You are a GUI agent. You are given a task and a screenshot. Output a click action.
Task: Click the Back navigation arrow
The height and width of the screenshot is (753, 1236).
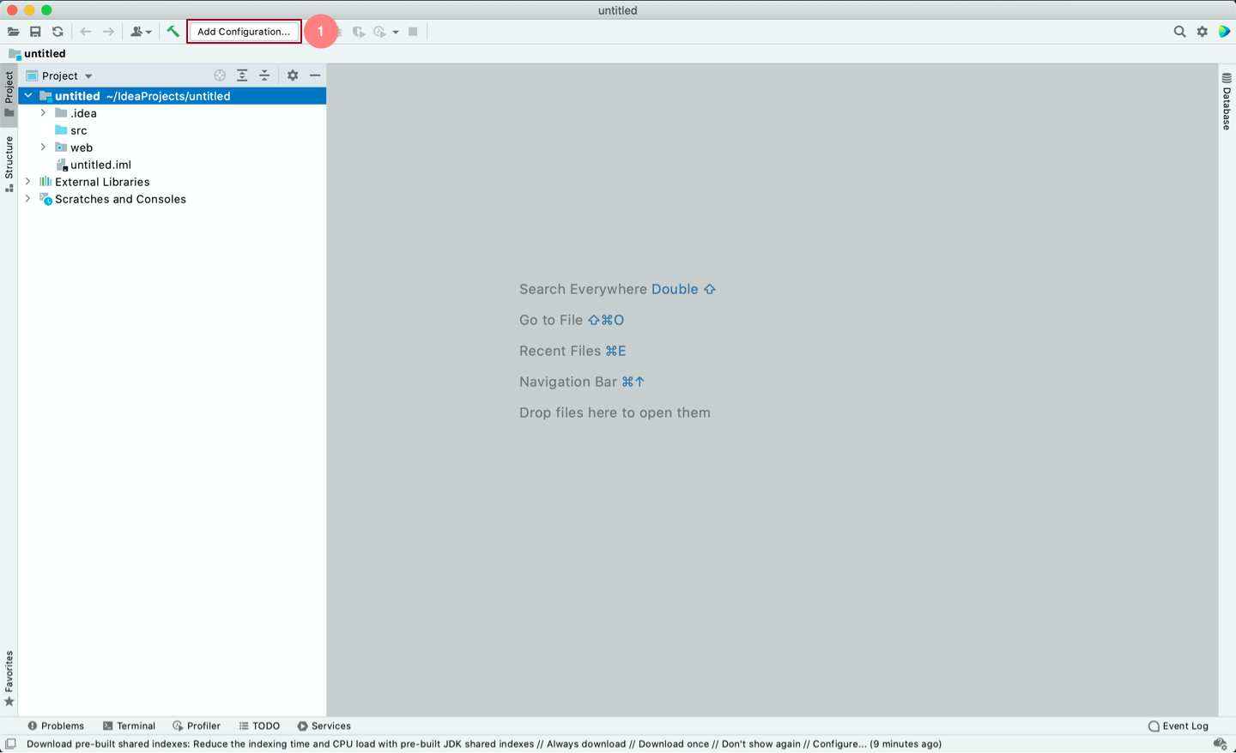click(86, 32)
